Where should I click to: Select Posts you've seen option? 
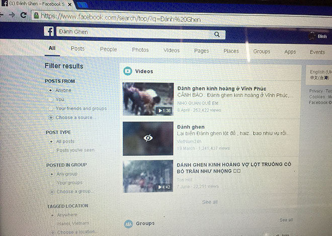click(x=51, y=150)
